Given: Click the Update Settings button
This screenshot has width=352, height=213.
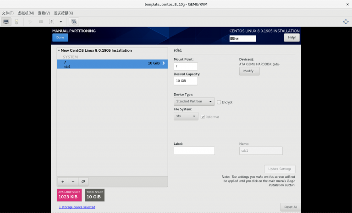Looking at the screenshot, I should click(280, 169).
